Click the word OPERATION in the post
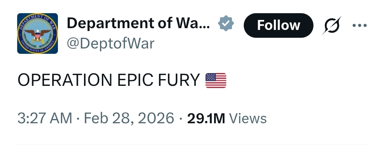386x145 pixels. (x=65, y=80)
